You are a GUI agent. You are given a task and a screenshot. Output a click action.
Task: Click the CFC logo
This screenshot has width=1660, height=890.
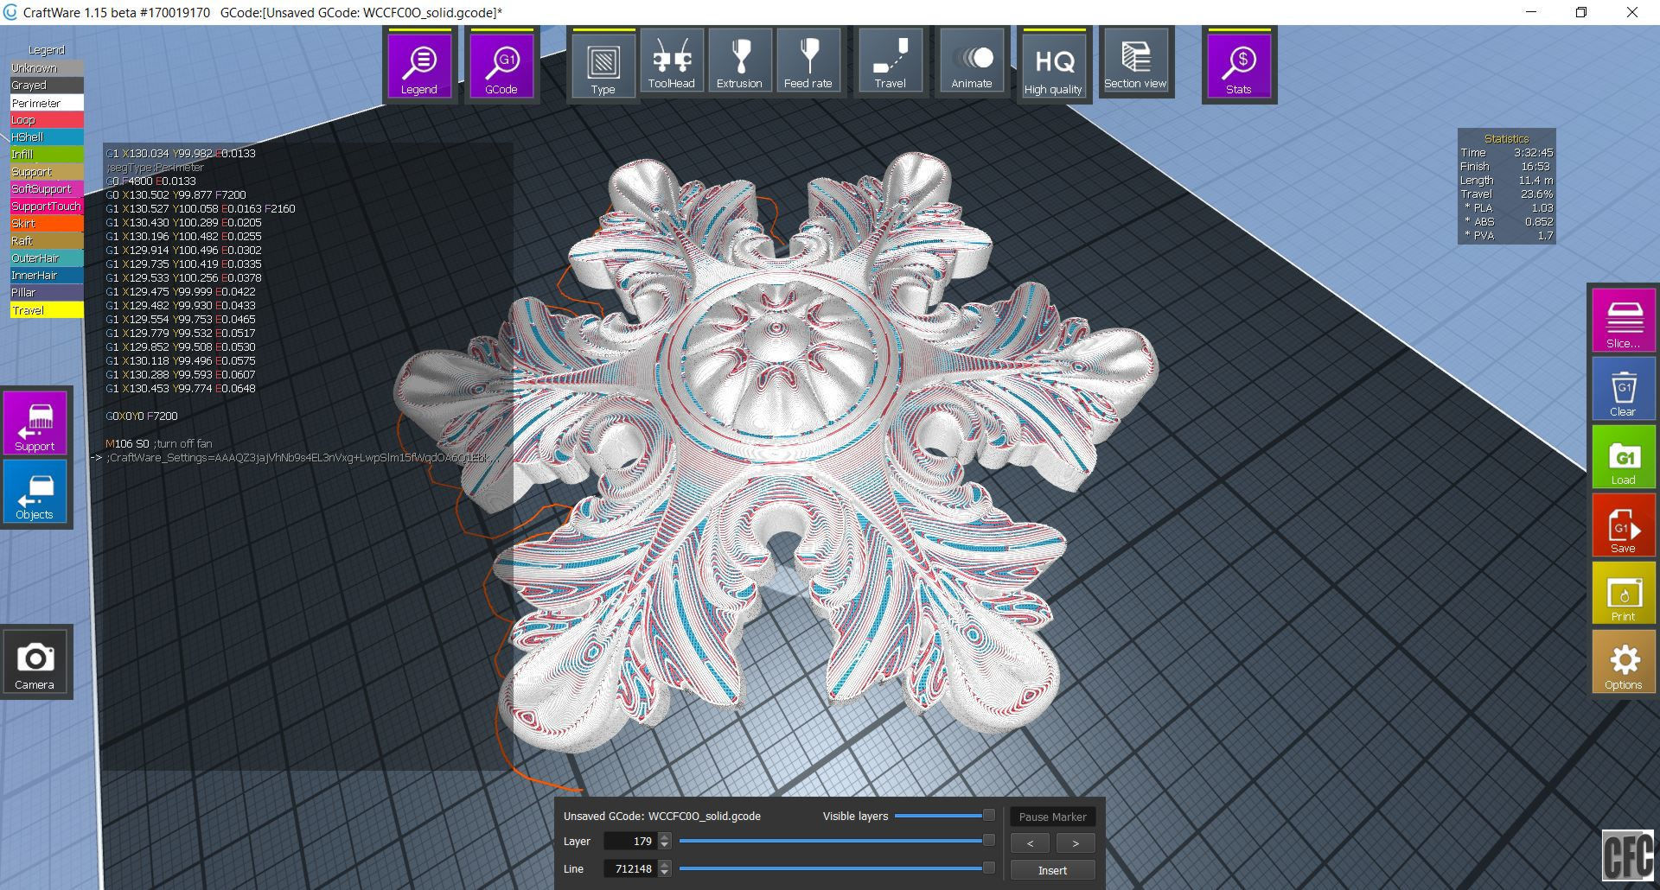point(1628,855)
